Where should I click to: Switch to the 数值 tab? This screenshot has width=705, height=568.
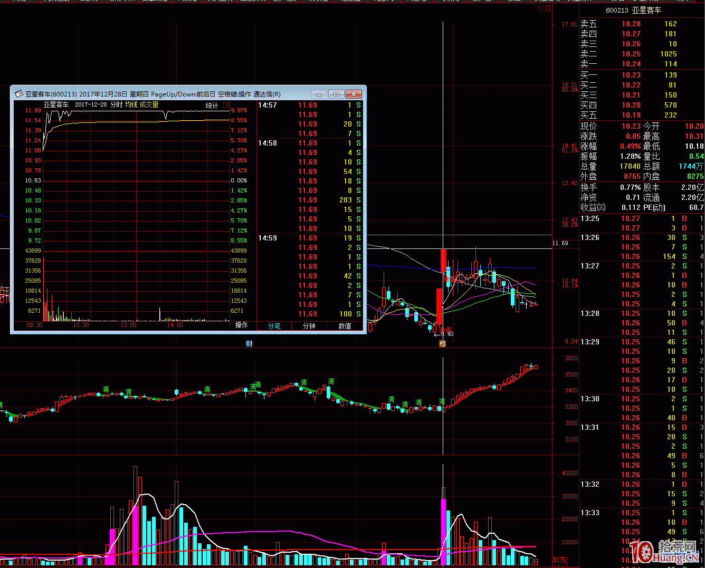point(345,326)
